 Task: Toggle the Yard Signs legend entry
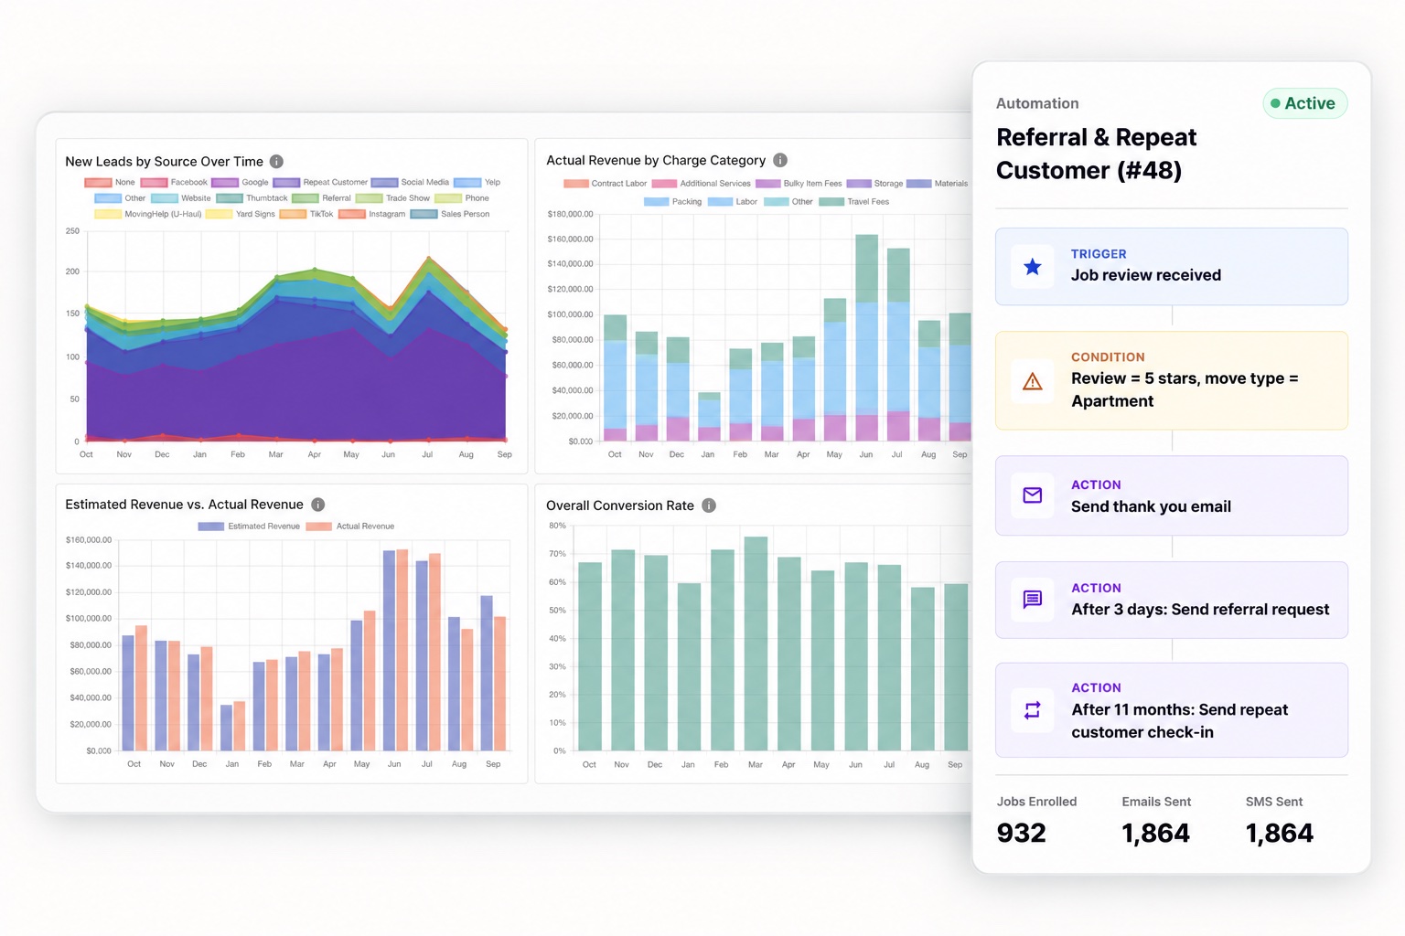coord(240,214)
